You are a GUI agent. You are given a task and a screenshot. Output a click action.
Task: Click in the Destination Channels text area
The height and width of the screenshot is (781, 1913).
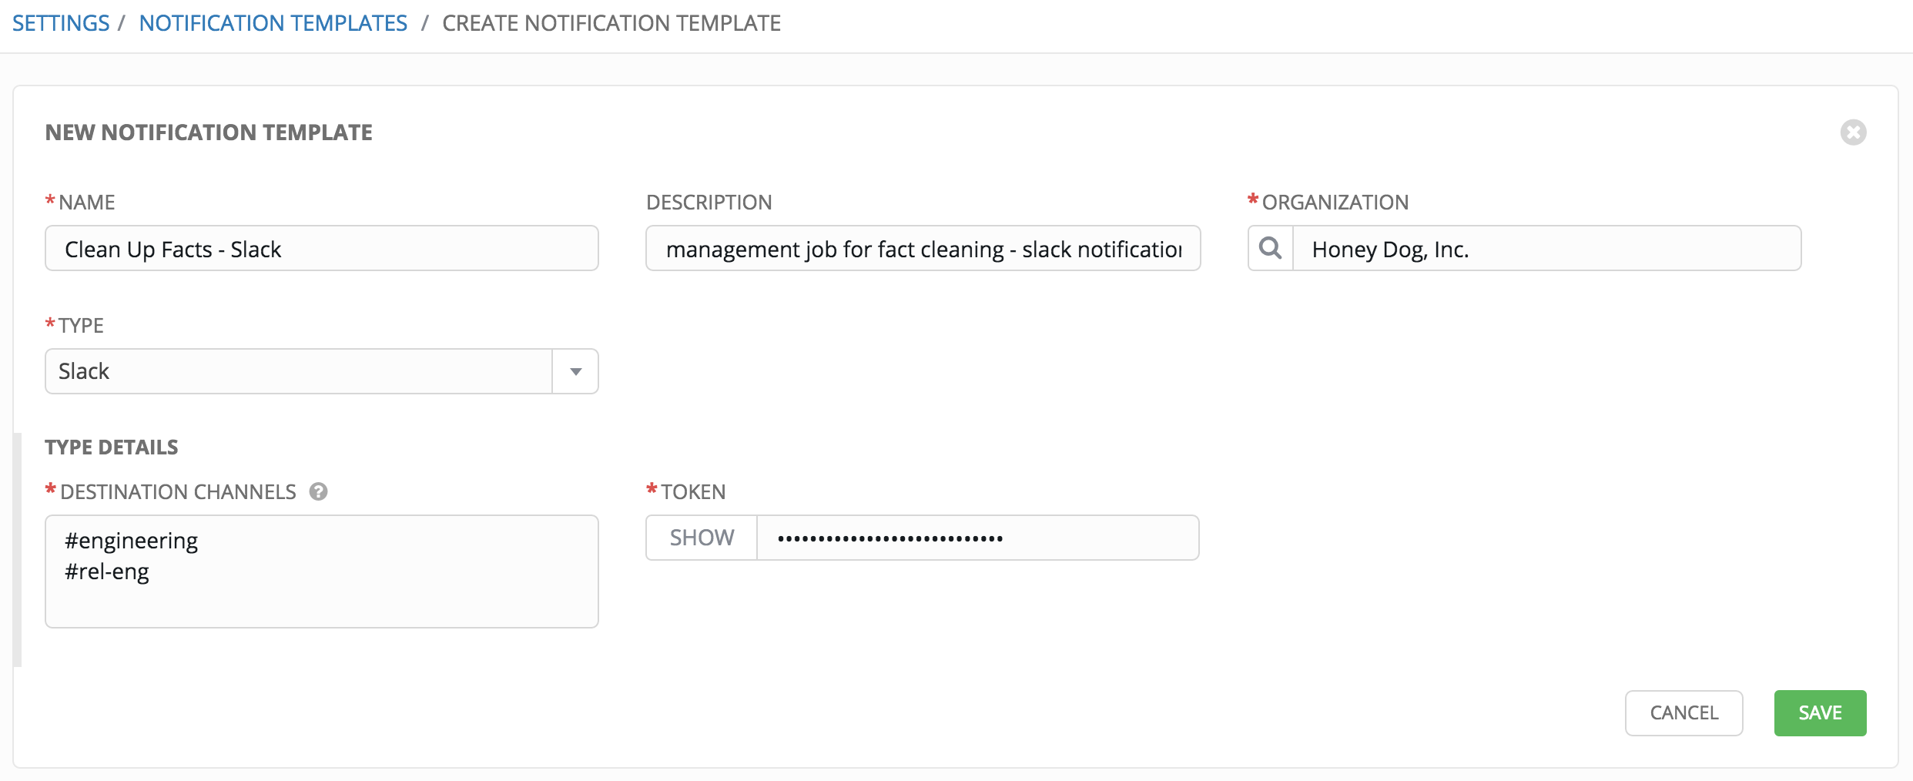[x=322, y=572]
